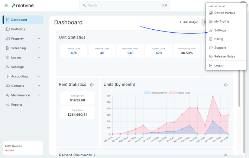Select Settings from user account menu
This screenshot has height=158, width=249.
click(220, 30)
